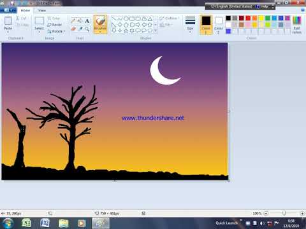Click the Cut button
Viewport: 306px width, 229px height.
pyautogui.click(x=22, y=18)
